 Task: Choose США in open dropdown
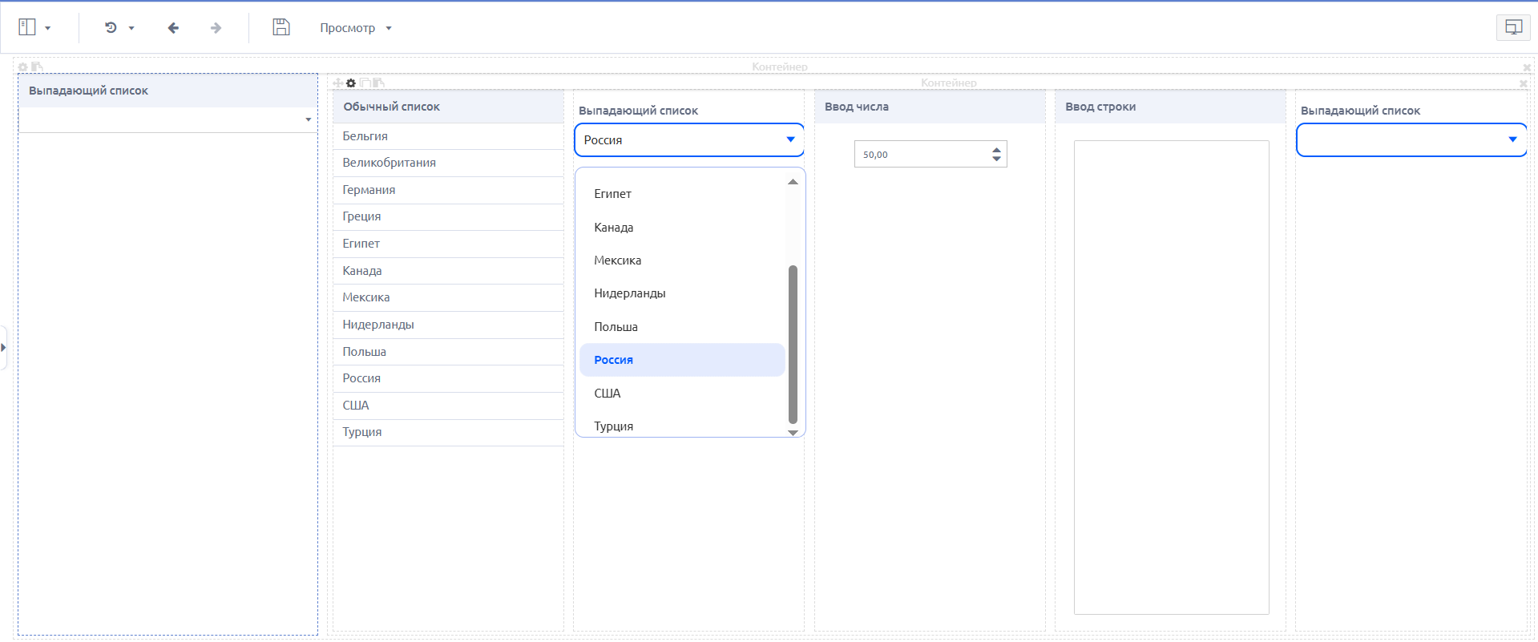tap(682, 394)
